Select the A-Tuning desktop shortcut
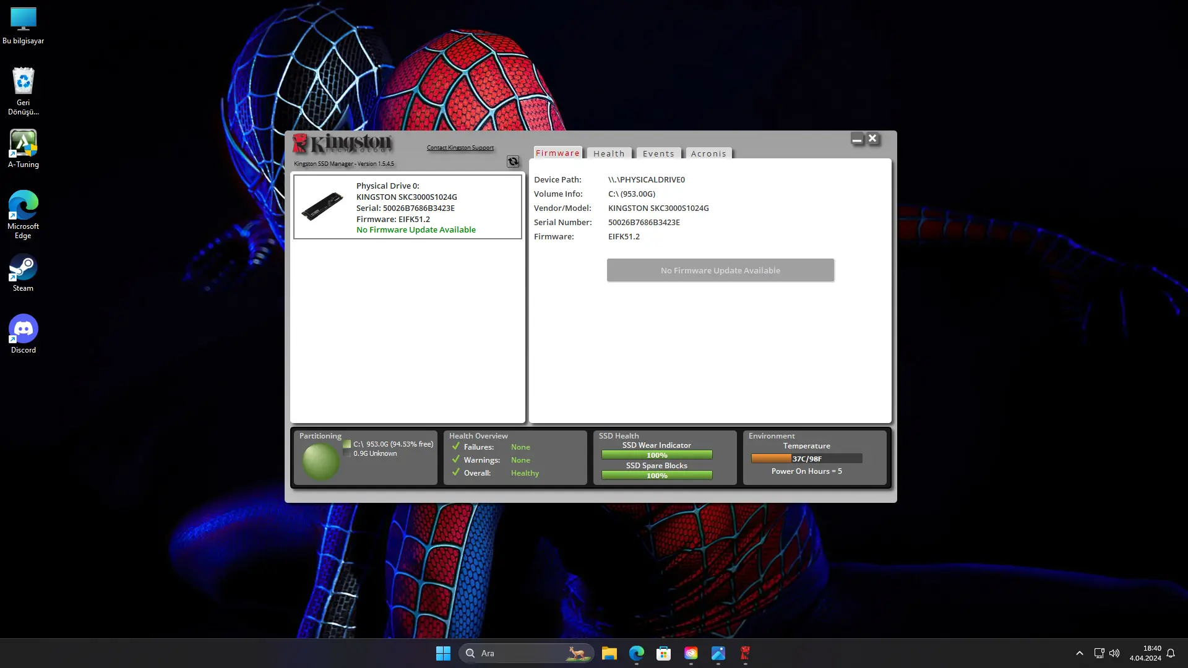The width and height of the screenshot is (1188, 668). tap(23, 149)
